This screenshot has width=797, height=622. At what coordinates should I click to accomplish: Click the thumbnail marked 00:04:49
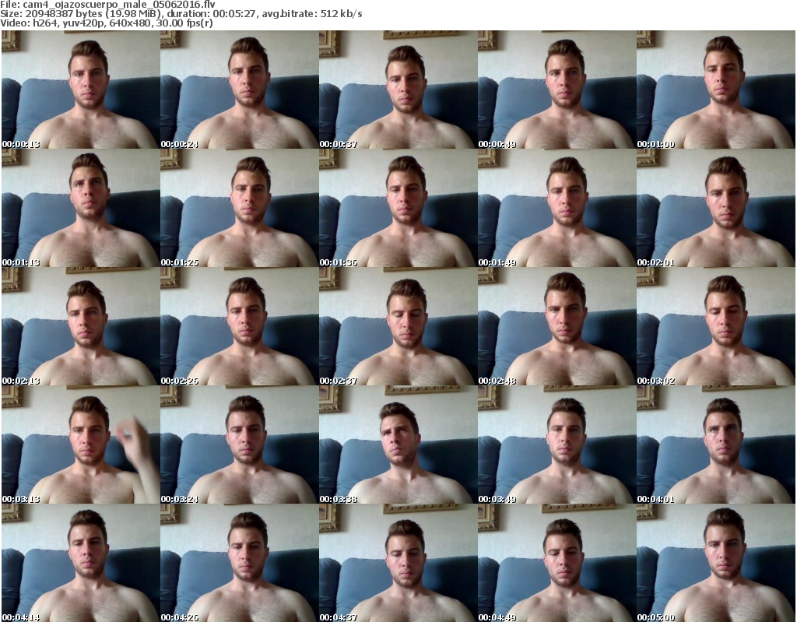click(557, 563)
